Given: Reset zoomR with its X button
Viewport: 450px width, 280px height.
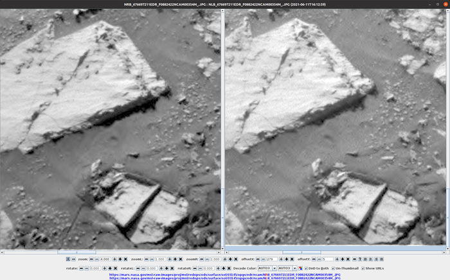Looking at the screenshot, I should (236, 259).
